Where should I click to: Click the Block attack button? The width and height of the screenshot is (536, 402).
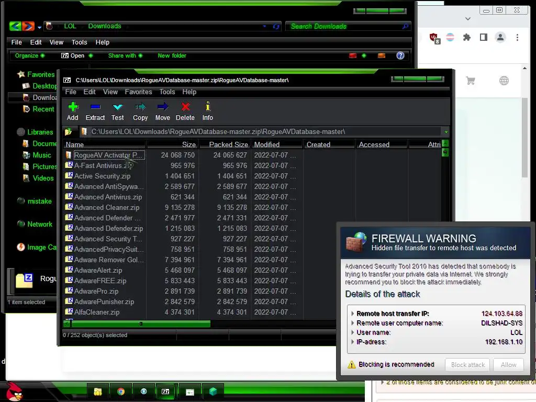point(467,365)
